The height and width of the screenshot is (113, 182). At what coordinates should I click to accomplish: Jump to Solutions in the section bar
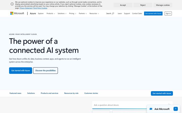point(31,93)
